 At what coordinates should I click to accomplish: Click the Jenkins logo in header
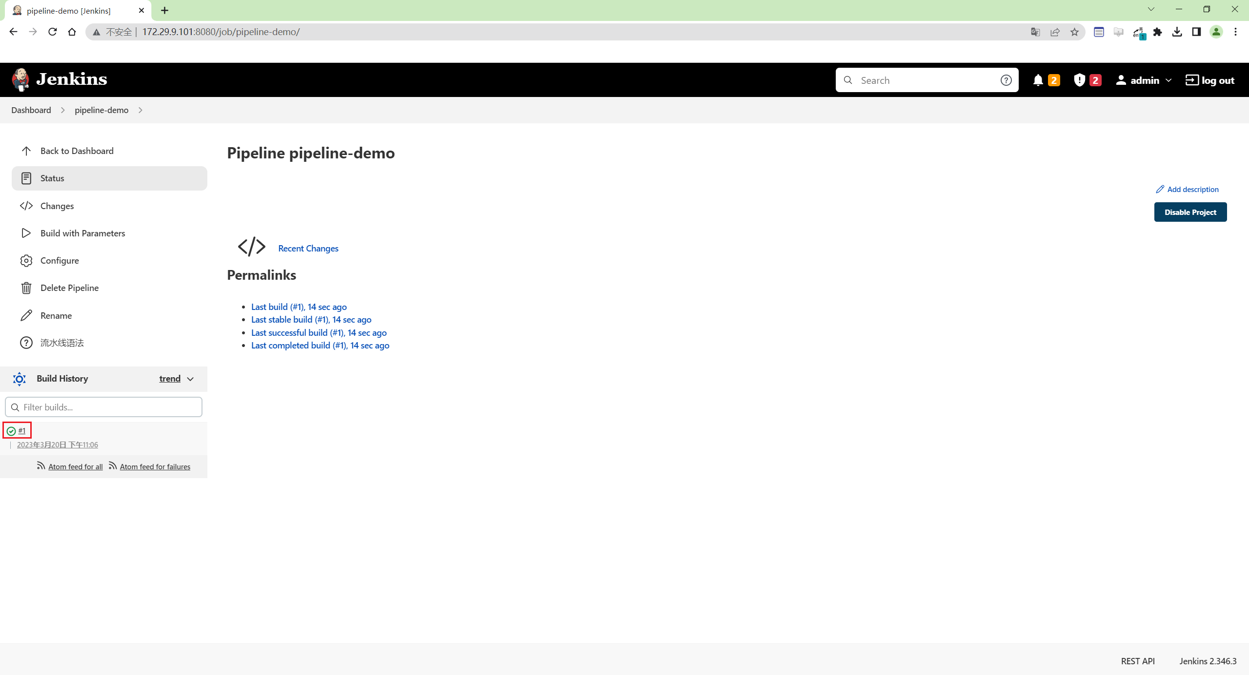[59, 79]
